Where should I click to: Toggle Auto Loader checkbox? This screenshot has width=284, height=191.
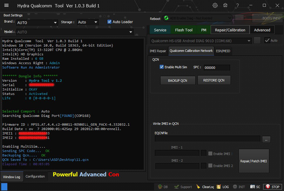[109, 22]
